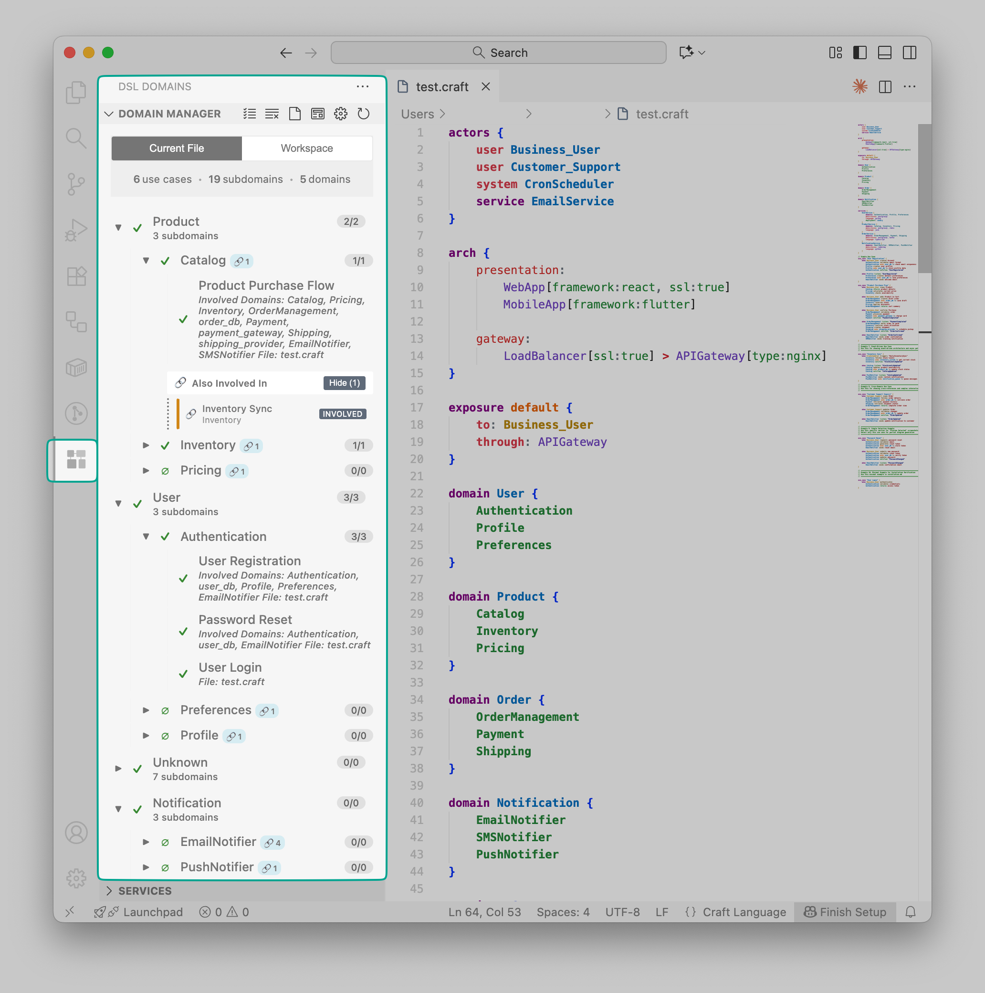The height and width of the screenshot is (993, 985).
Task: Click the remote window icon in status bar
Action: click(70, 912)
